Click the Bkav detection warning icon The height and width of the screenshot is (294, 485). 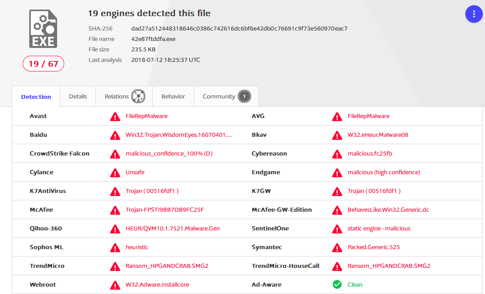click(337, 135)
